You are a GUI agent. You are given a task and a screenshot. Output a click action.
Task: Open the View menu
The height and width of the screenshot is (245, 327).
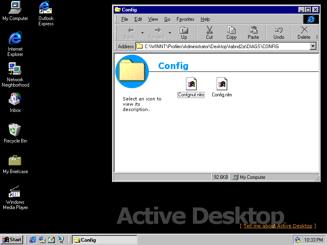pos(153,19)
